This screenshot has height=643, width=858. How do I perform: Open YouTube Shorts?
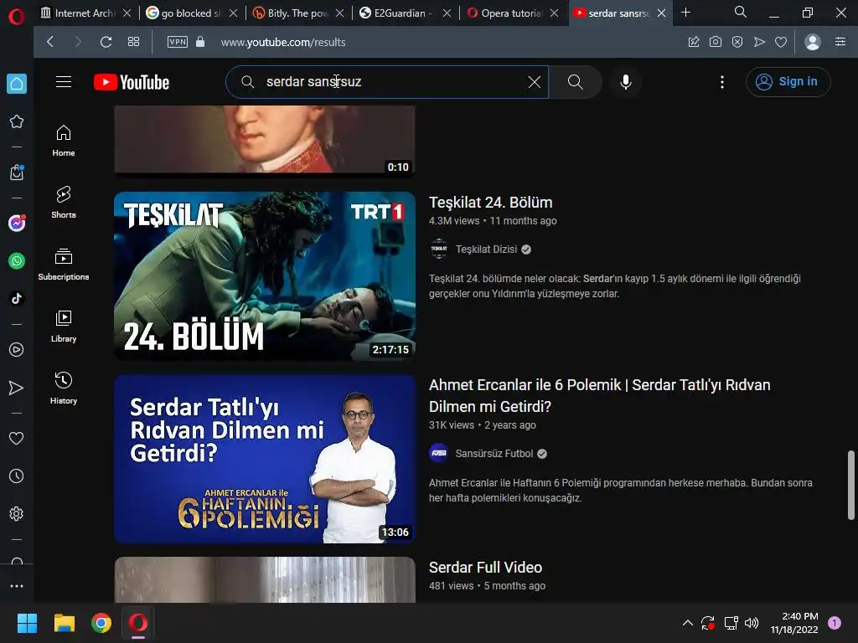pos(64,203)
